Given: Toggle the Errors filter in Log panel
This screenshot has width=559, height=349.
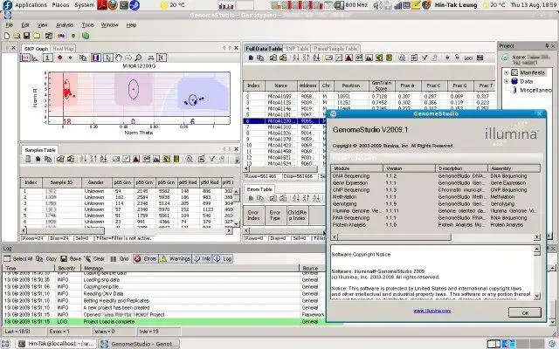Looking at the screenshot, I should pos(145,259).
